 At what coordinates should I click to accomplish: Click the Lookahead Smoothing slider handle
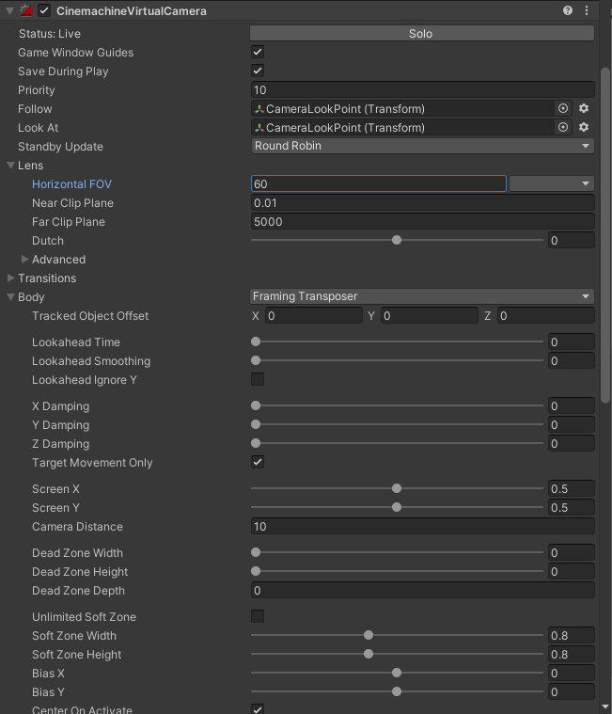[x=256, y=360]
